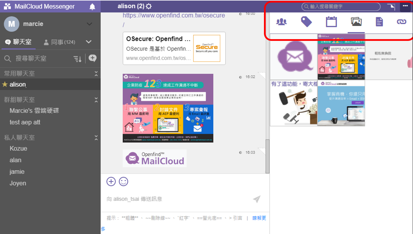Open the OSecure link preview card
The width and height of the screenshot is (413, 234).
click(174, 48)
